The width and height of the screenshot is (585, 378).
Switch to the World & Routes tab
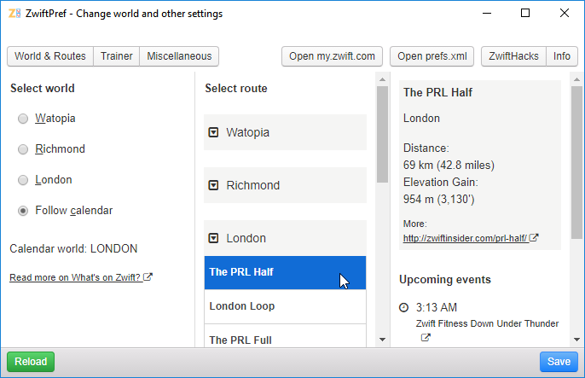50,56
